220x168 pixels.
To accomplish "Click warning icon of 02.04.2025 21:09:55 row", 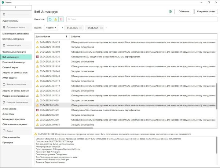I will tap(37, 124).
